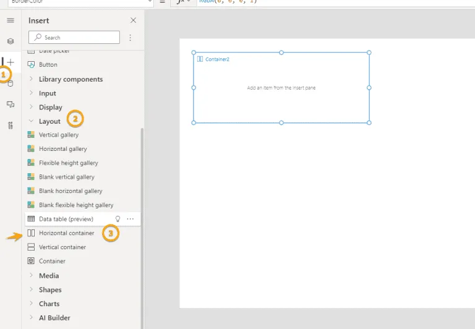This screenshot has width=475, height=329.
Task: Open Advanced tools icon in left rail
Action: [11, 126]
